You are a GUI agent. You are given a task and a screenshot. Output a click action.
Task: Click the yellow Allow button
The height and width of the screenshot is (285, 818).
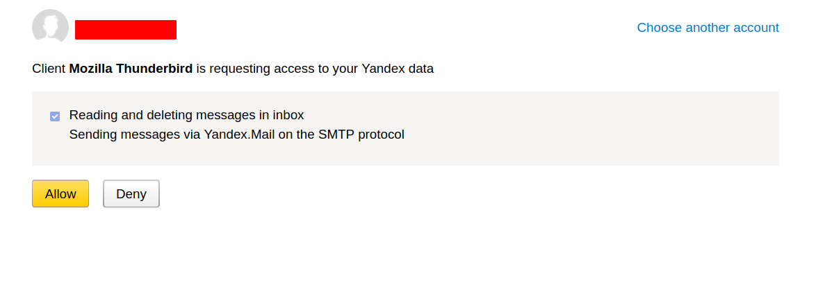[x=60, y=193]
